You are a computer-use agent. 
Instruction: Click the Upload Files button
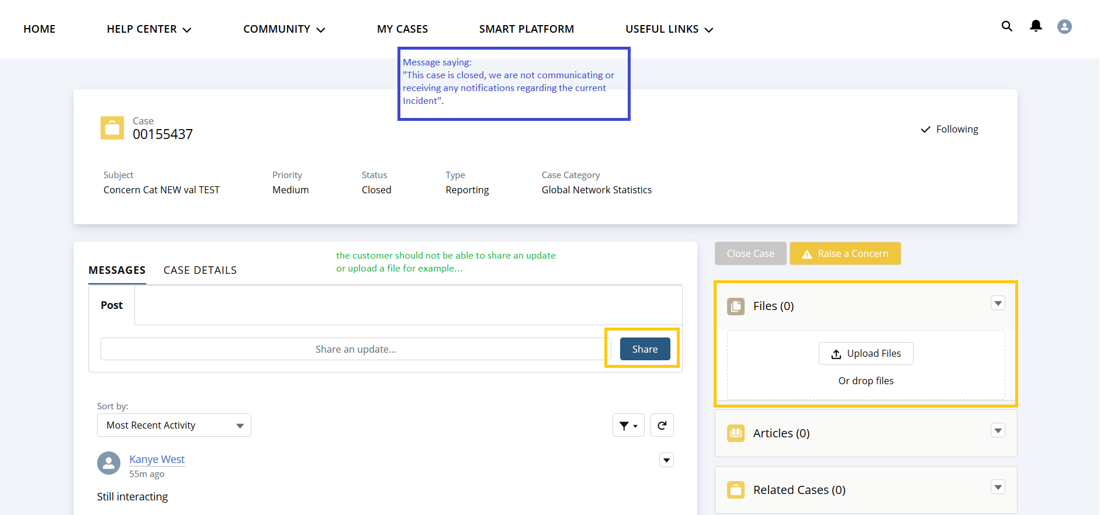tap(866, 354)
